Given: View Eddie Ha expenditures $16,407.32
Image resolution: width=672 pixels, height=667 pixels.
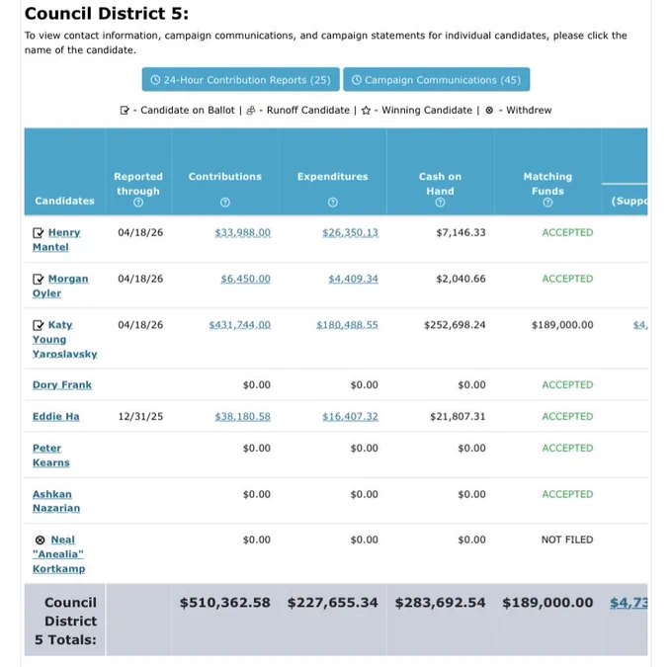Looking at the screenshot, I should 350,417.
